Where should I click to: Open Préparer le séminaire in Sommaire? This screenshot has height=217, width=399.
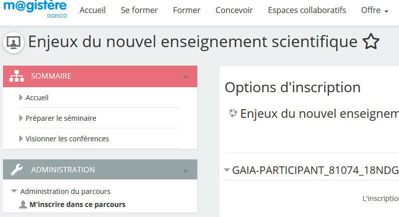[x=61, y=118]
